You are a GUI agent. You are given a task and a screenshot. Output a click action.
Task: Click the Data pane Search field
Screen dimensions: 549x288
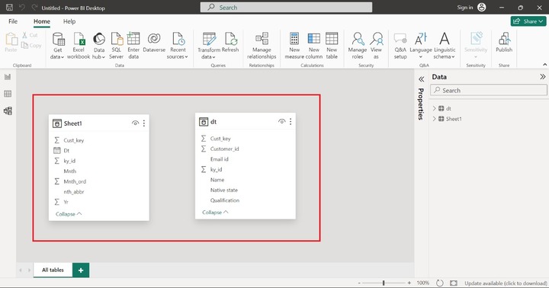[x=489, y=90]
